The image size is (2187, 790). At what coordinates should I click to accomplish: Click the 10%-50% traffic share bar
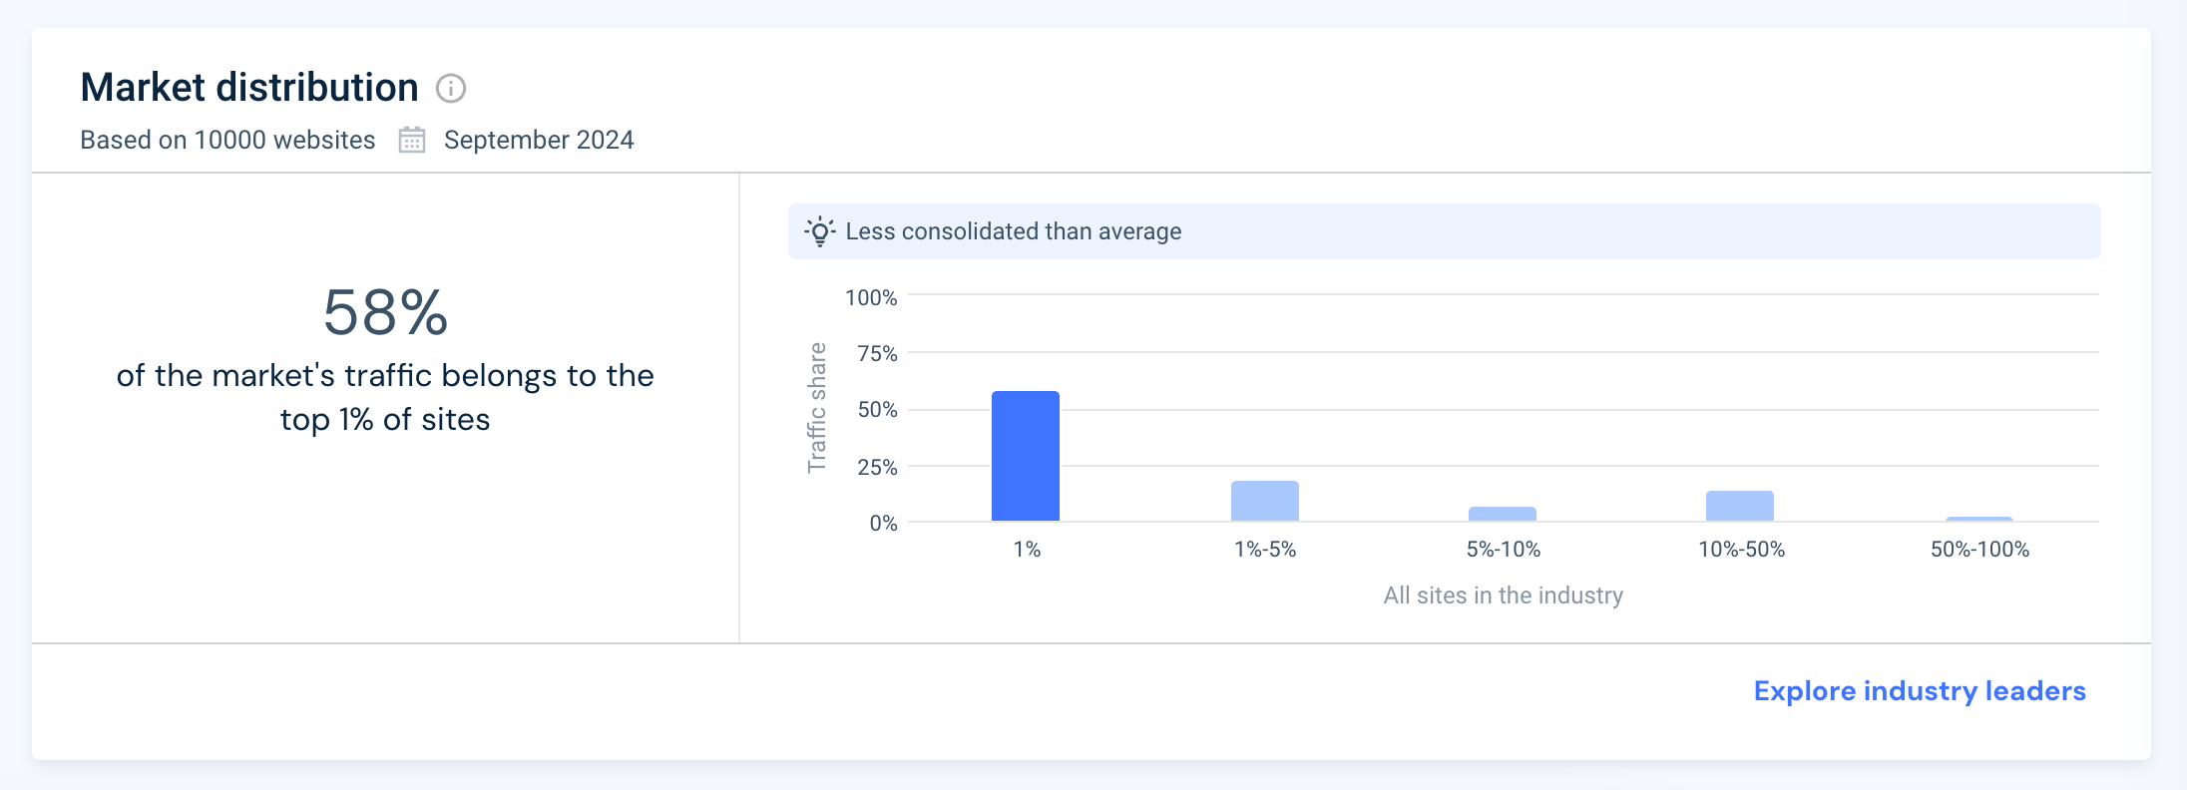(x=1739, y=506)
